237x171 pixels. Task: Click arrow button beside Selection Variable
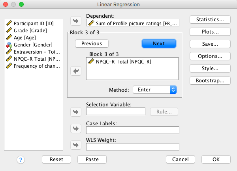point(75,112)
